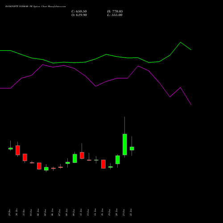Click the red 16 Jan candlestick

coord(103,164)
